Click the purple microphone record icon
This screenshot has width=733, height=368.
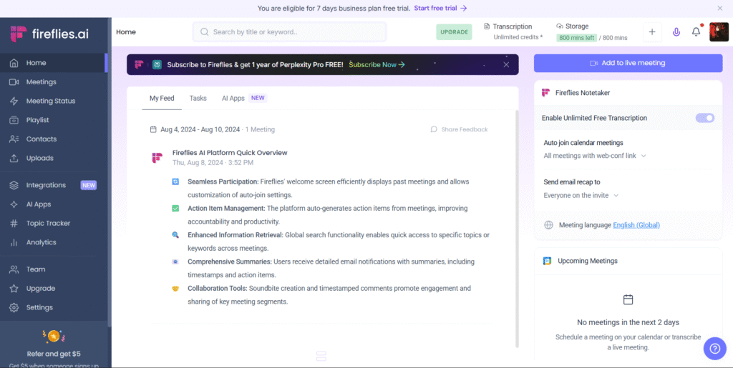pos(676,32)
